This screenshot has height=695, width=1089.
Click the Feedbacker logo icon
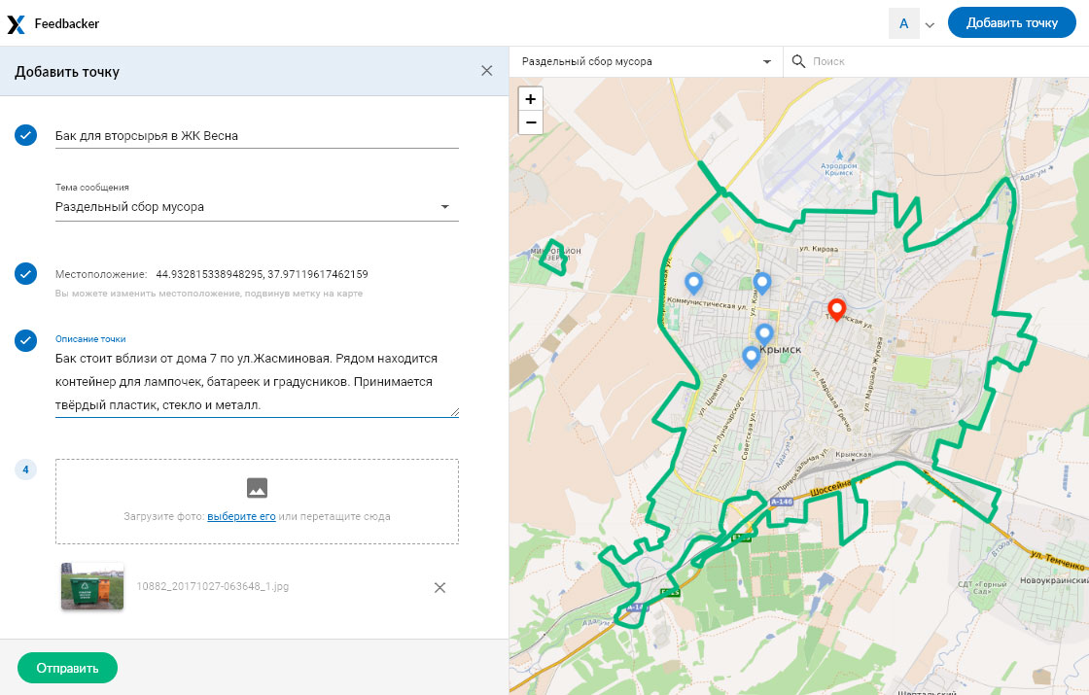16,22
